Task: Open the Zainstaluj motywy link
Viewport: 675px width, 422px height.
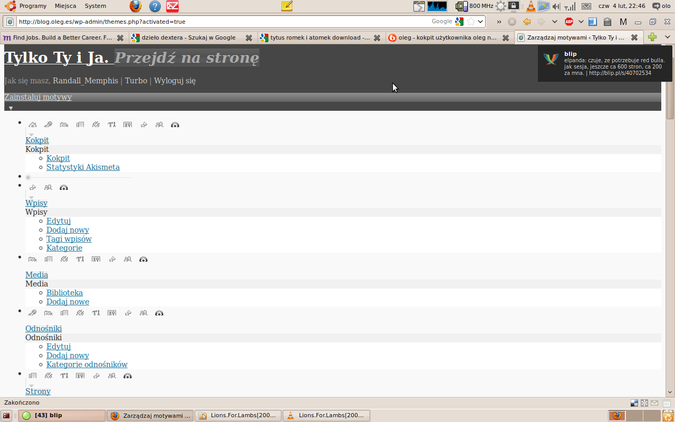Action: click(38, 97)
